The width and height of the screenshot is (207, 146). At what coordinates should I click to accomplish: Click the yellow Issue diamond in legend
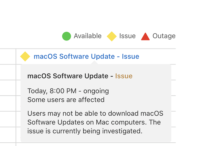pos(112,36)
